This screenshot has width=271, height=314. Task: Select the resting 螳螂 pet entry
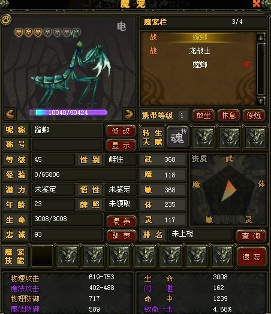tap(199, 65)
